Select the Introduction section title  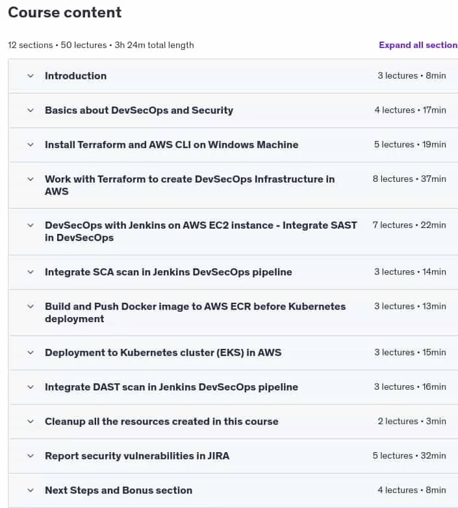pos(76,76)
